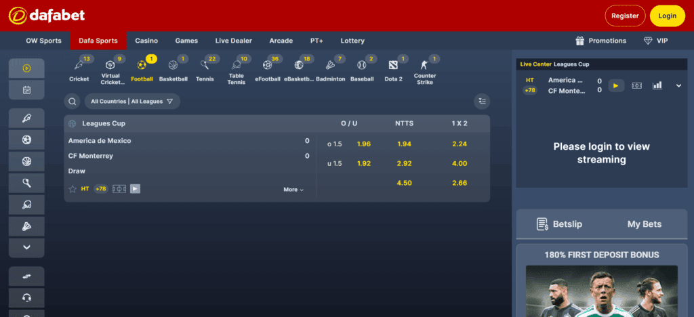Screen dimensions: 694x317
Task: Select NTTS odds 1.94
Action: pos(405,144)
